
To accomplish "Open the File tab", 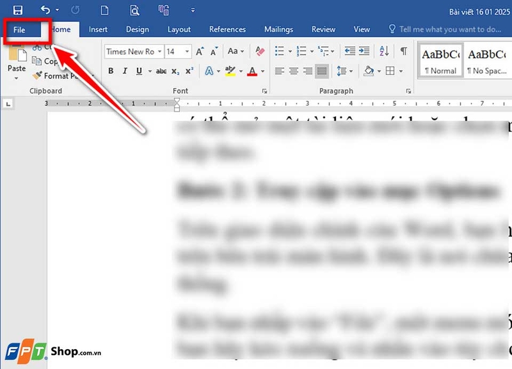I will (19, 30).
